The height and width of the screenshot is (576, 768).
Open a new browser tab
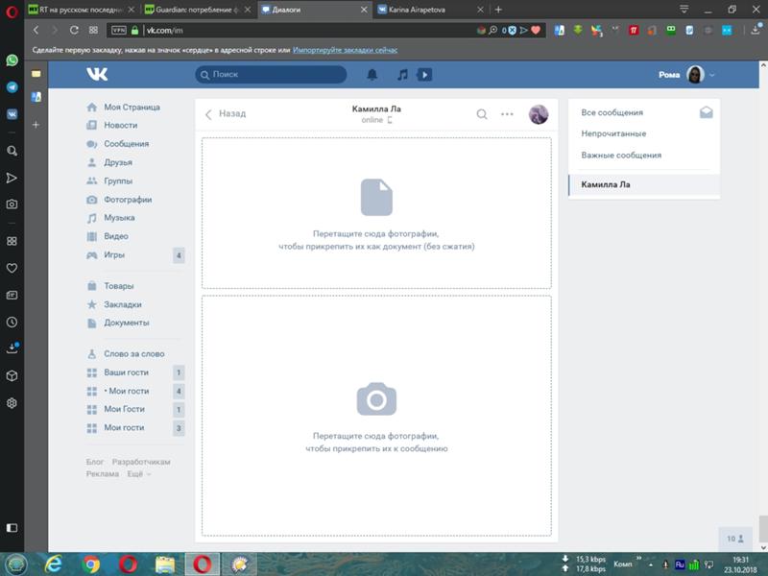pyautogui.click(x=498, y=10)
